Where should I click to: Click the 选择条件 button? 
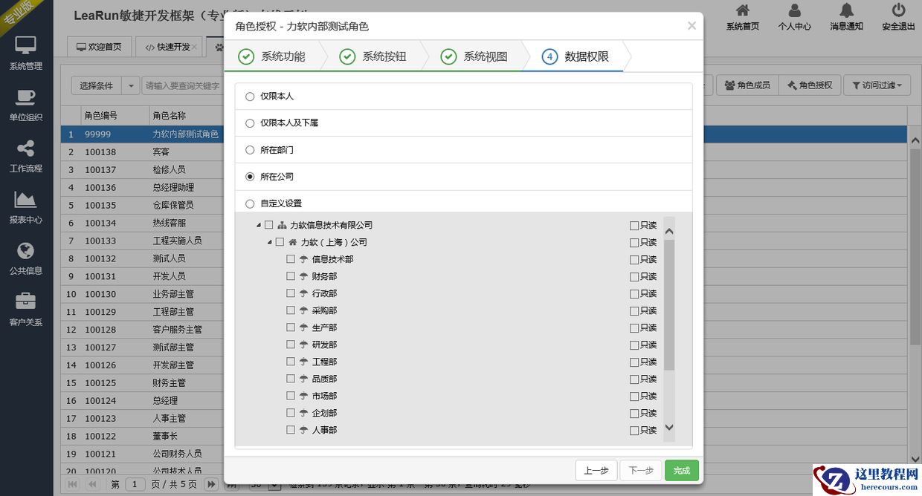click(97, 86)
